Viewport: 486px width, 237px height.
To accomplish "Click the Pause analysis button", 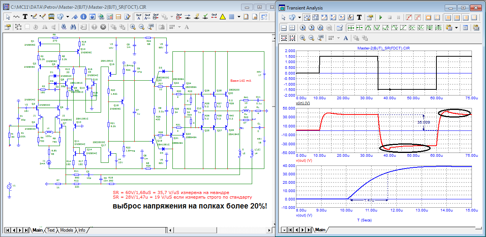I will [398, 17].
